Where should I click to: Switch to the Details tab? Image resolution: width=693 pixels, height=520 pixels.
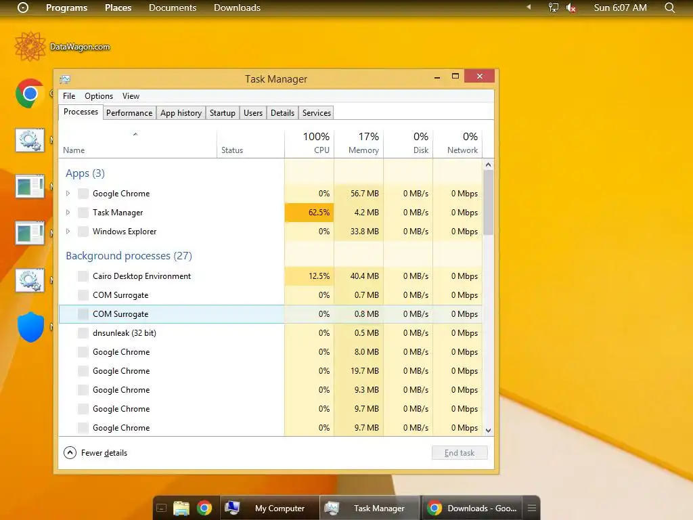282,113
